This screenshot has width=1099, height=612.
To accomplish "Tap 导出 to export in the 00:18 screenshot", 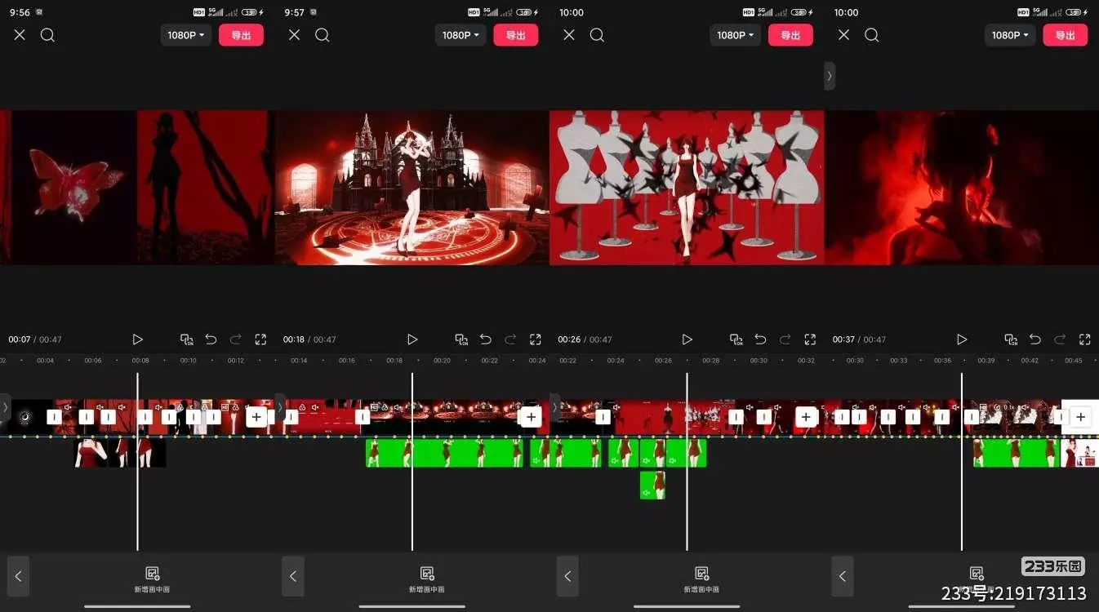I will [516, 35].
